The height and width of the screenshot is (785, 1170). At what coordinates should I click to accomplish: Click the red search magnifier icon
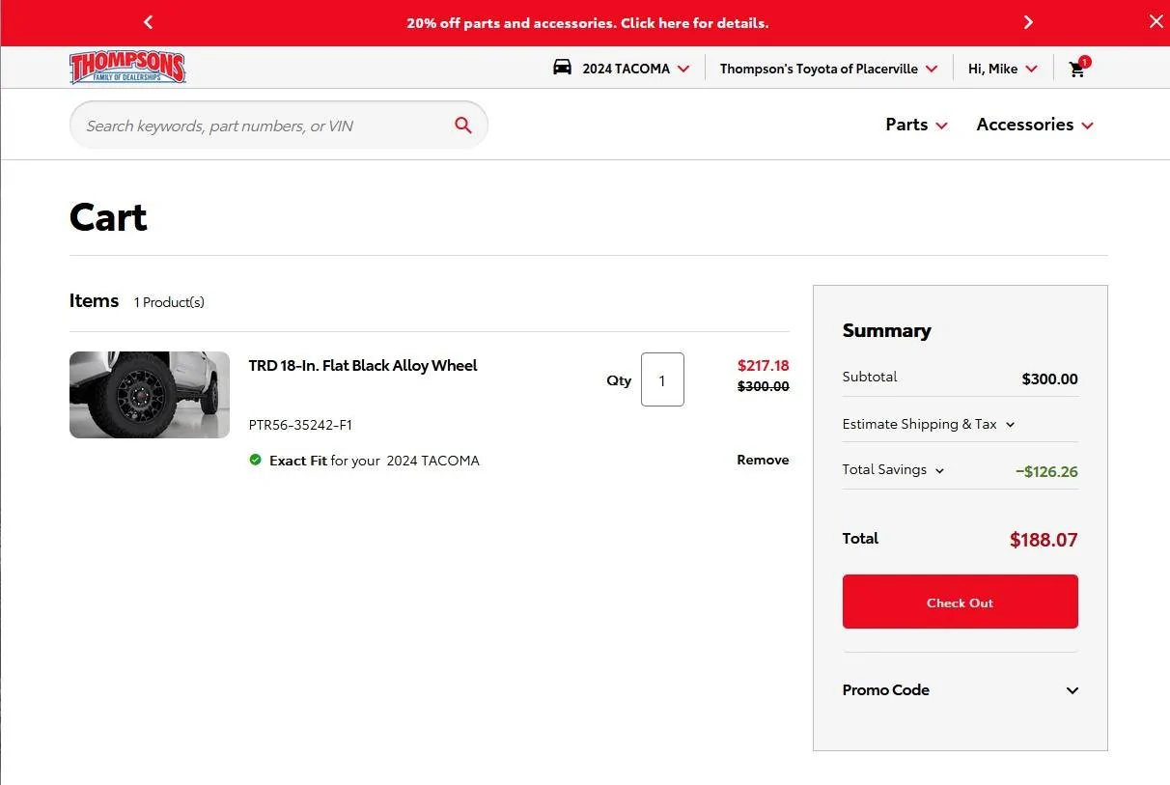pyautogui.click(x=463, y=126)
